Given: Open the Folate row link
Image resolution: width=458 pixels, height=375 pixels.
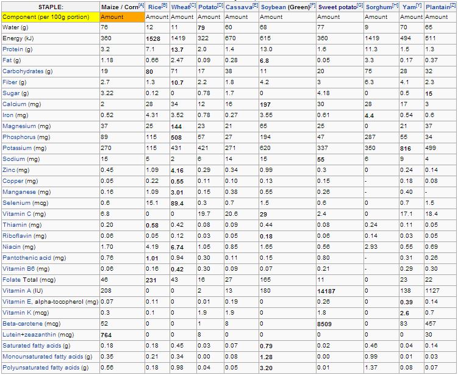Looking at the screenshot, I should 10,280.
